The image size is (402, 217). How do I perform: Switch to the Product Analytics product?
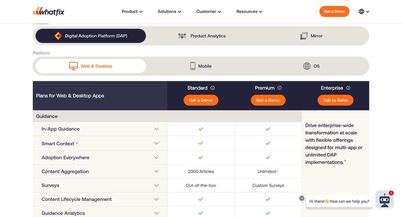pyautogui.click(x=202, y=36)
